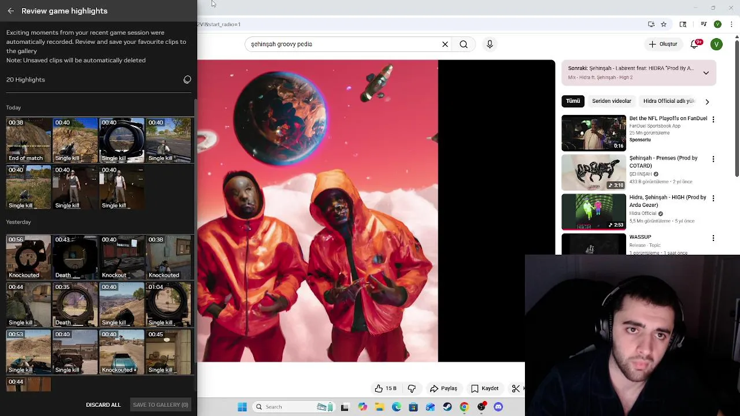This screenshot has width=740, height=416.
Task: Go back from Review game highlights
Action: [x=10, y=11]
